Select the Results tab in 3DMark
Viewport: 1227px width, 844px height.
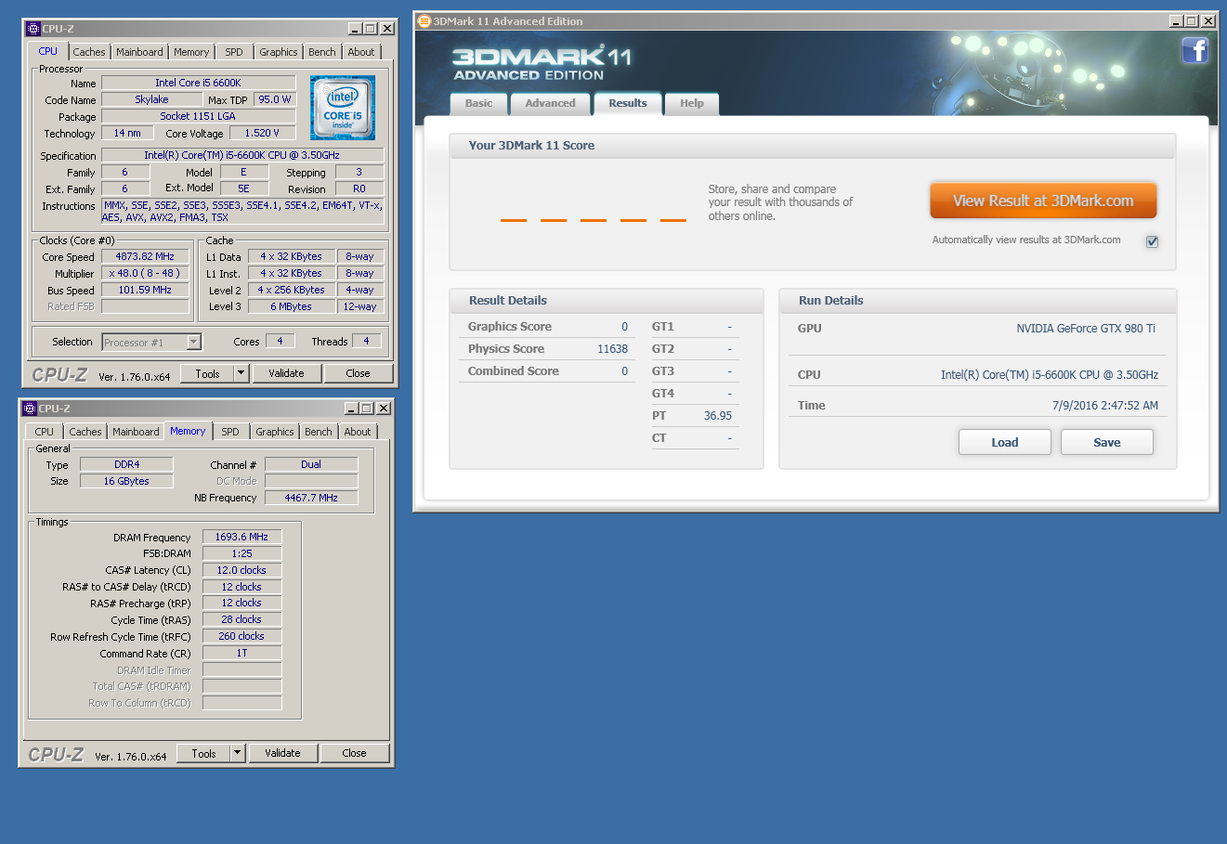628,103
